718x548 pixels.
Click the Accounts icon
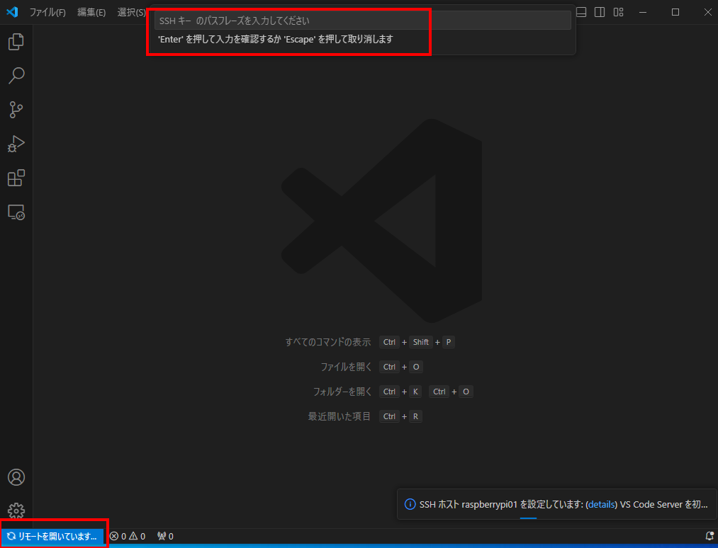16,477
